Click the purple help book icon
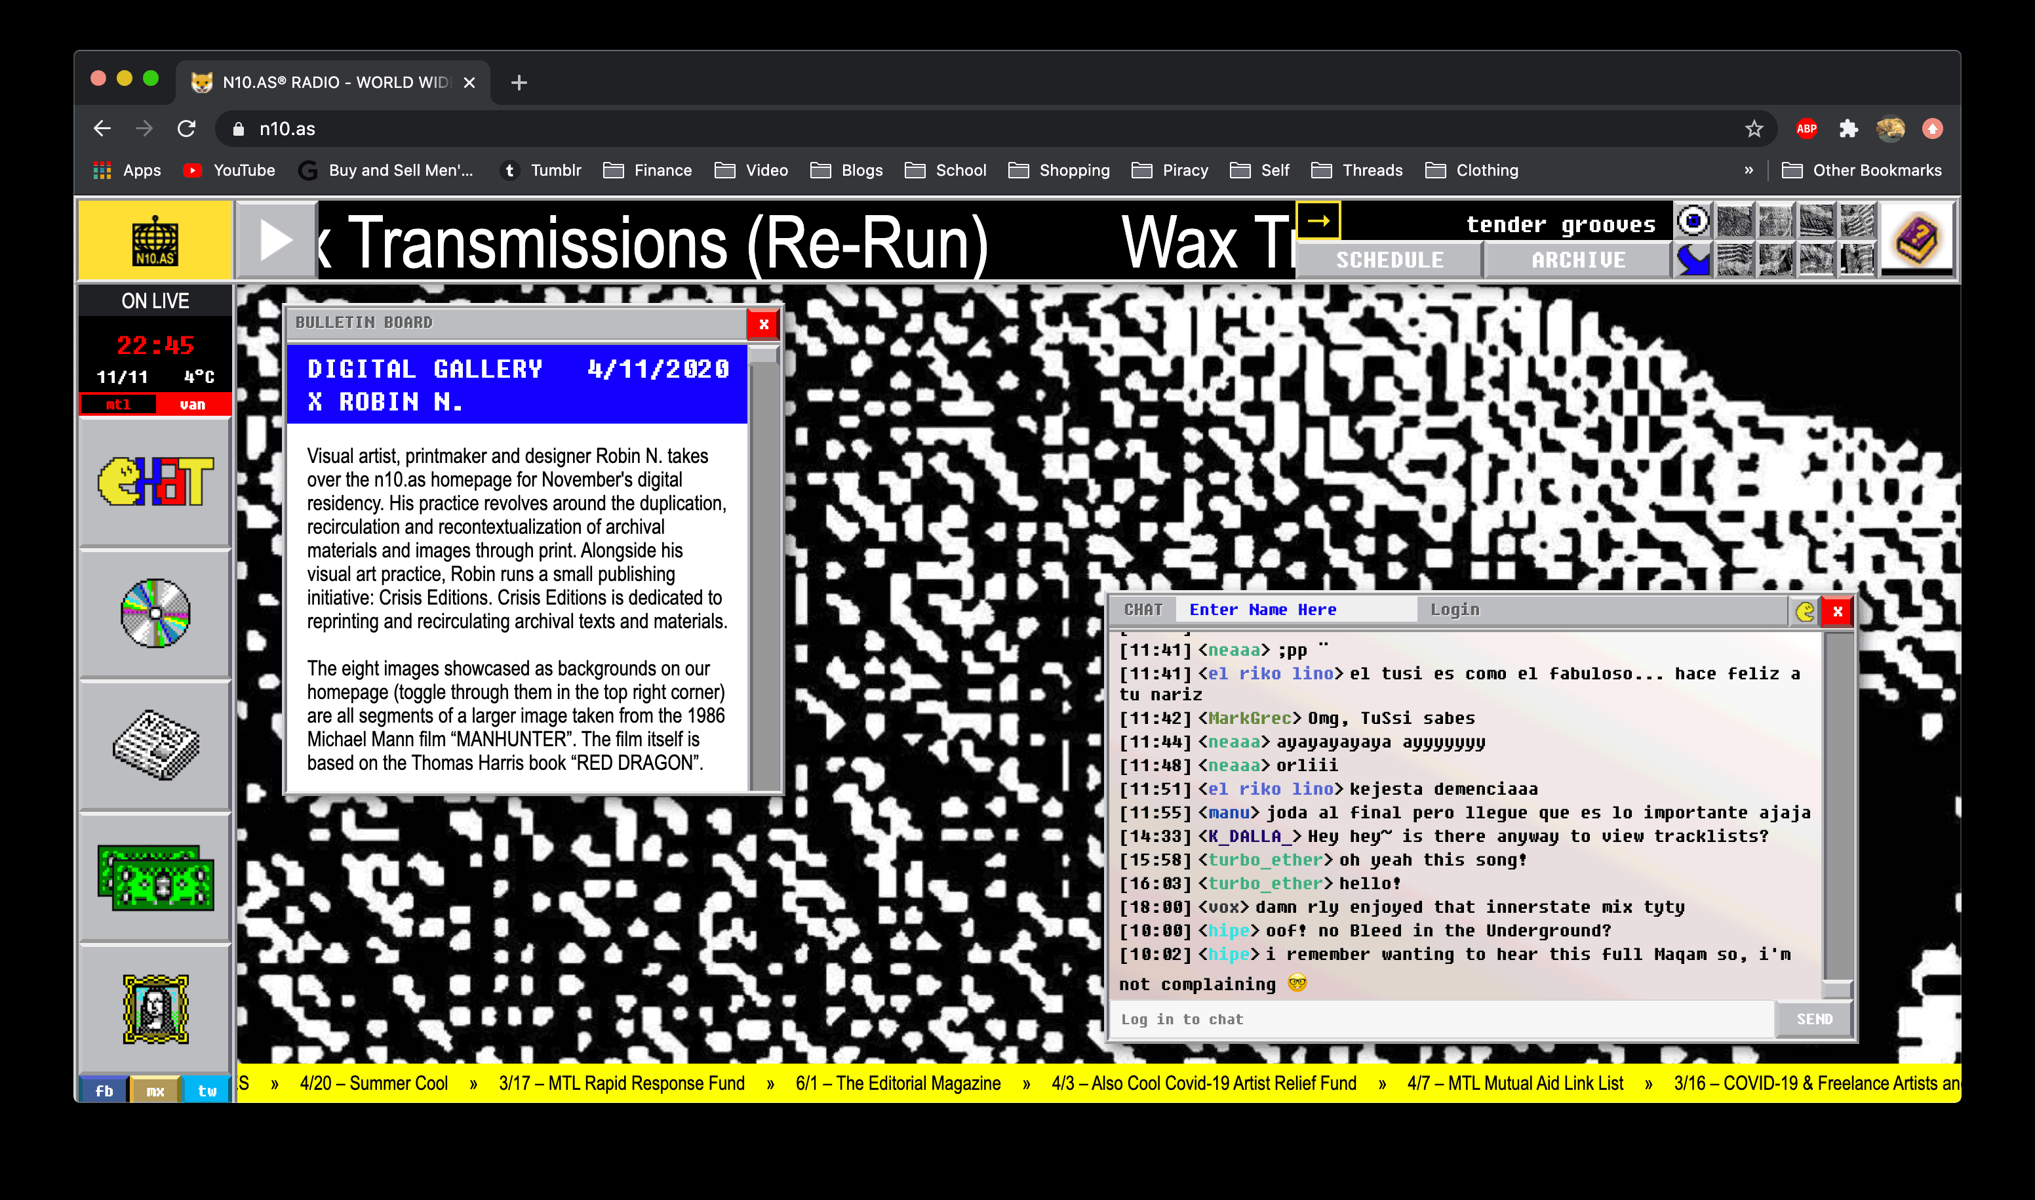The width and height of the screenshot is (2035, 1200). click(x=1916, y=239)
